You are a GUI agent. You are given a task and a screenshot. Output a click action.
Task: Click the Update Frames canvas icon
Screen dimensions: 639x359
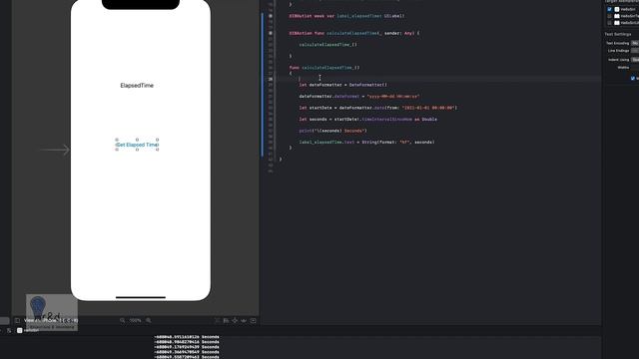[218, 321]
